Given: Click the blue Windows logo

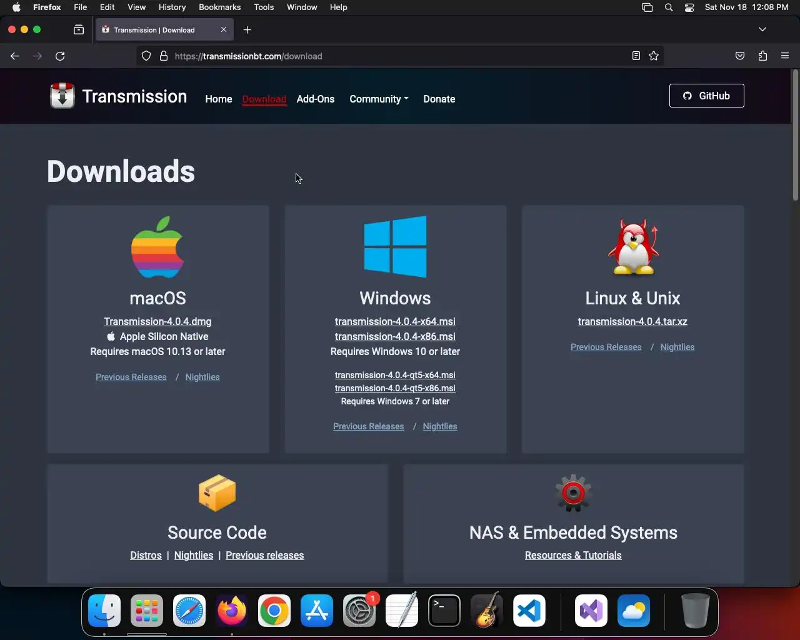Looking at the screenshot, I should 395,247.
